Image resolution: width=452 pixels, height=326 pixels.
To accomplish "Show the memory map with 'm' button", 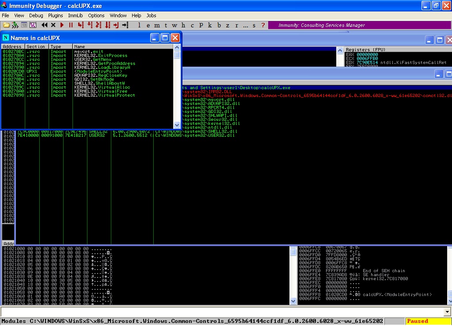I will point(157,25).
